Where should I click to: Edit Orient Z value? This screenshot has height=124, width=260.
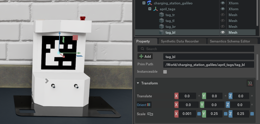[240, 105]
